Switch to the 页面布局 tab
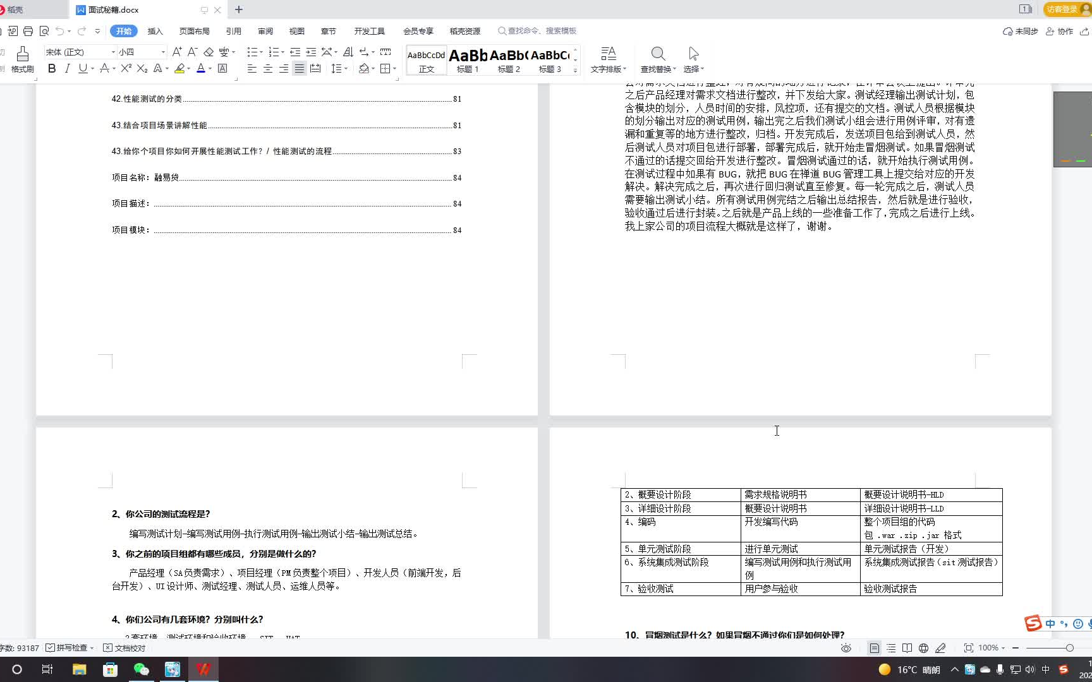The image size is (1092, 682). pyautogui.click(x=194, y=31)
